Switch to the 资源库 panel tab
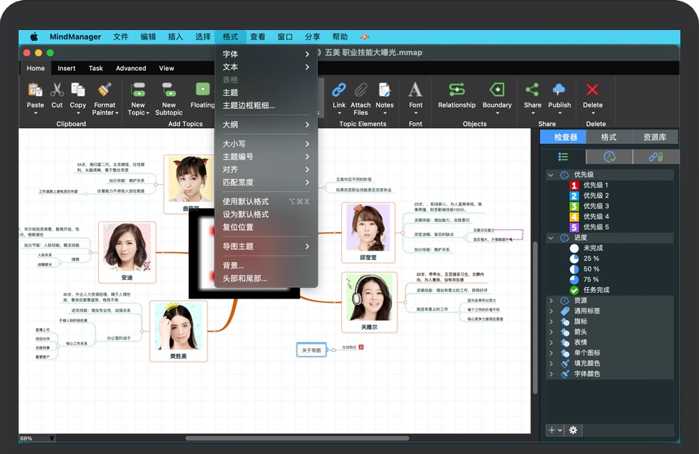Screen dimensions: 699x454 click(x=655, y=137)
